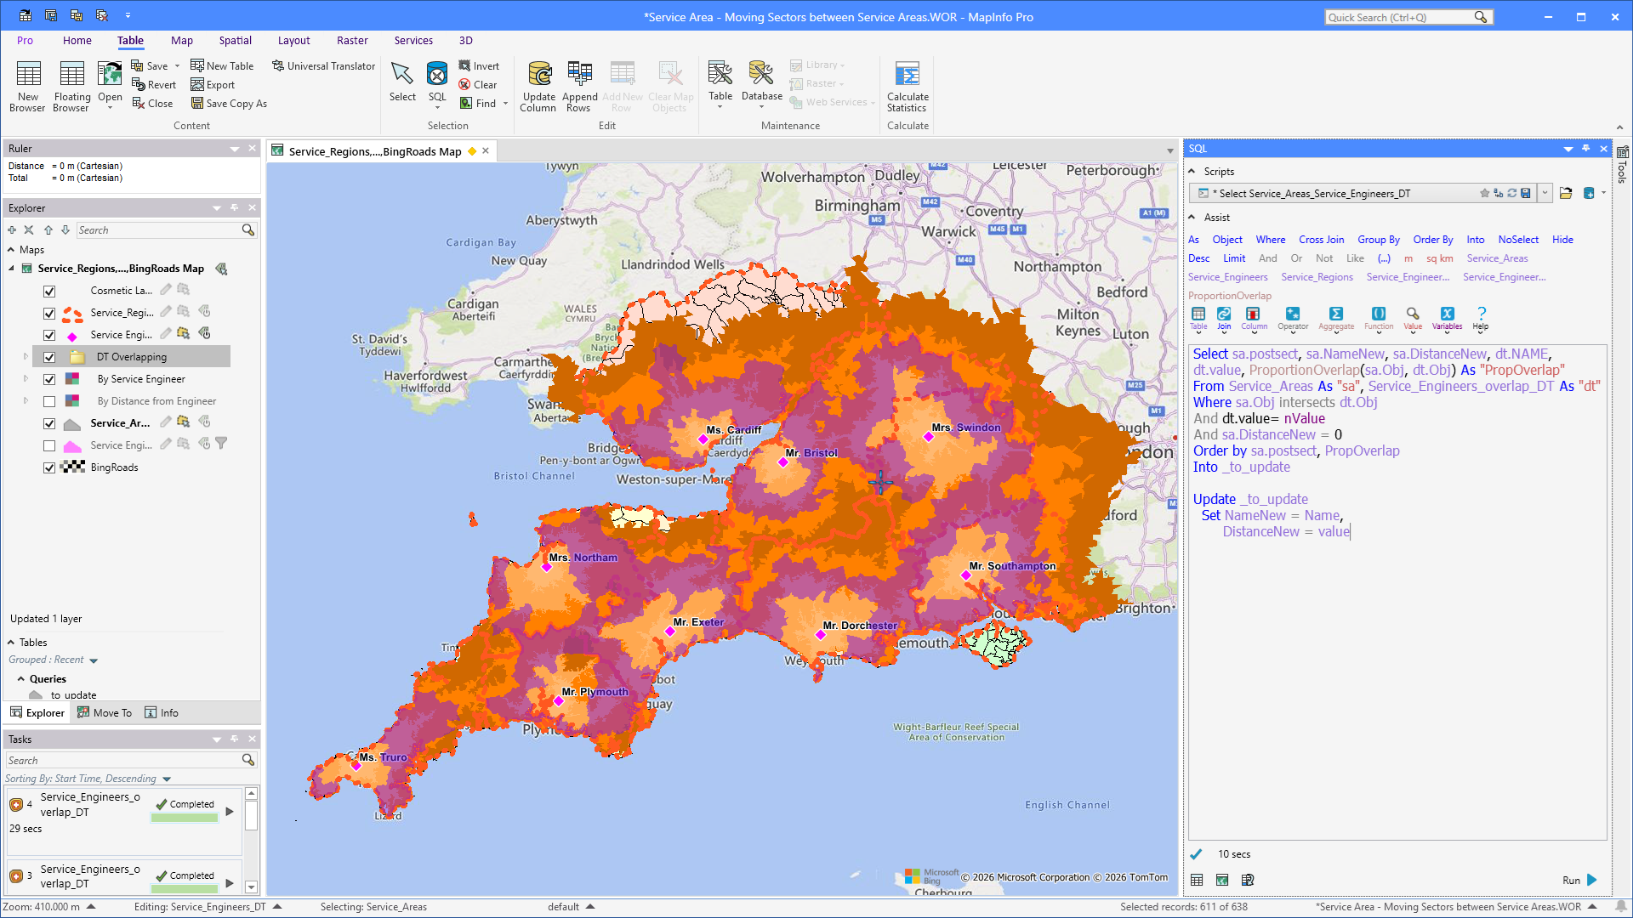
Task: Toggle the Cosmetic Layer visibility checkbox
Action: 49,291
